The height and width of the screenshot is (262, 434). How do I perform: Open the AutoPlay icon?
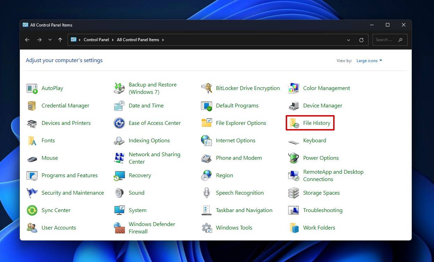click(x=32, y=88)
